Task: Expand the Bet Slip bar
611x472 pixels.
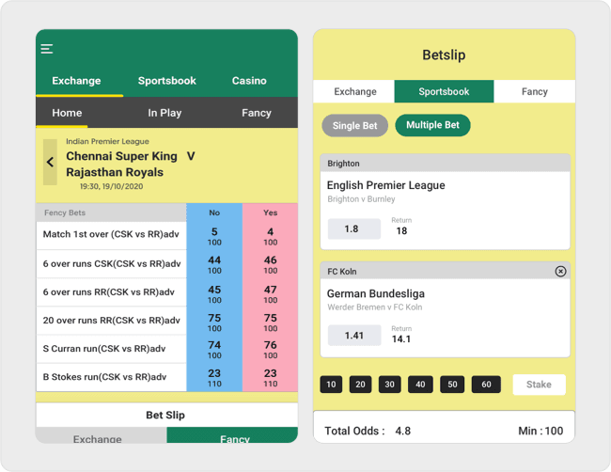Action: pyautogui.click(x=165, y=415)
